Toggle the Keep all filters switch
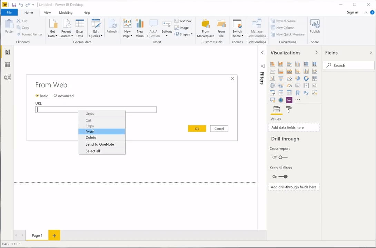The width and height of the screenshot is (376, 248). click(283, 177)
